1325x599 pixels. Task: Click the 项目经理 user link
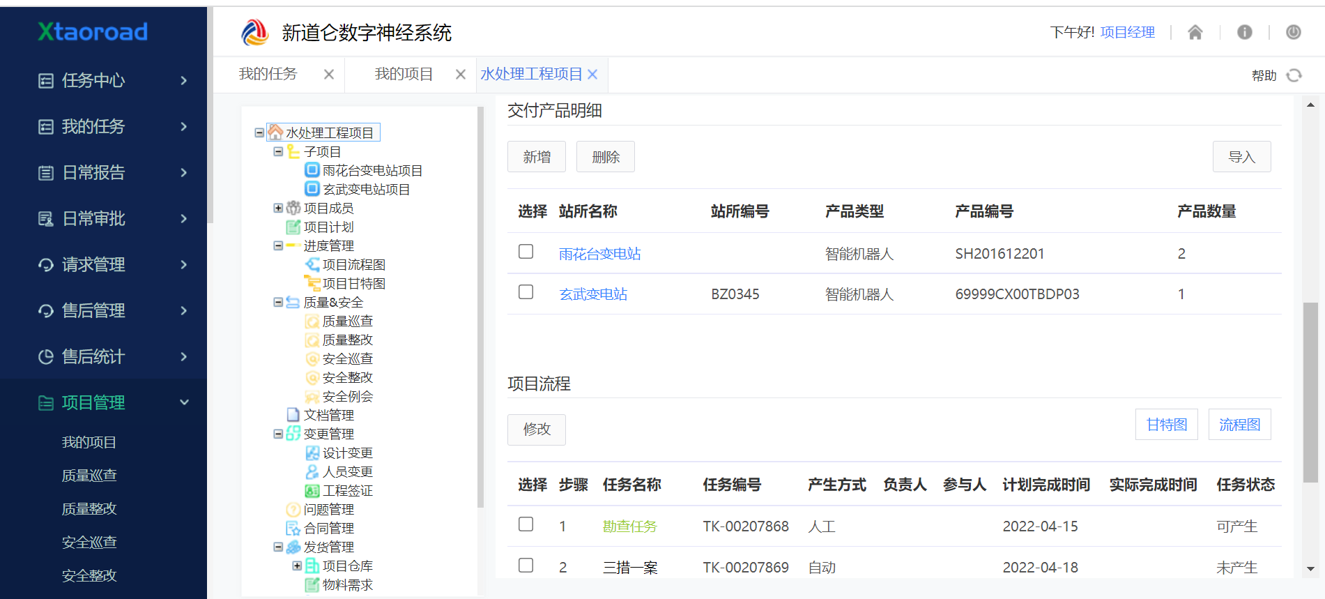[x=1128, y=32]
